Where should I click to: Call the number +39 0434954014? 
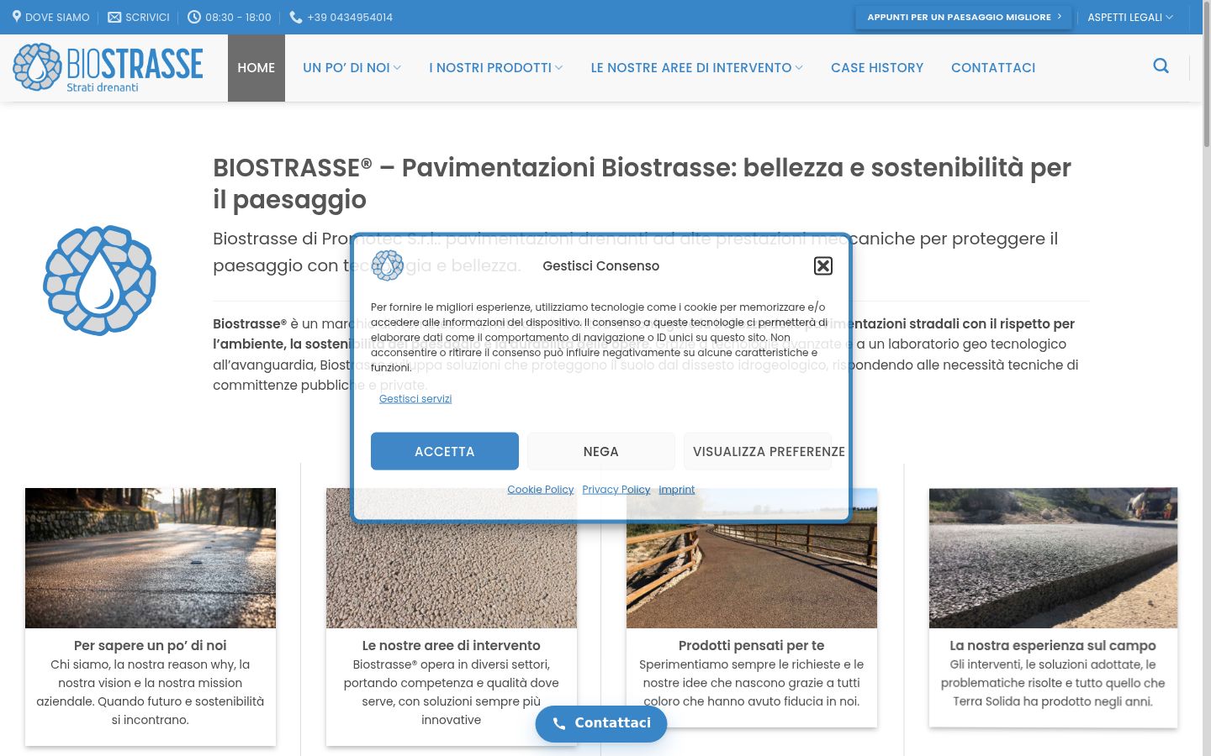pyautogui.click(x=350, y=17)
